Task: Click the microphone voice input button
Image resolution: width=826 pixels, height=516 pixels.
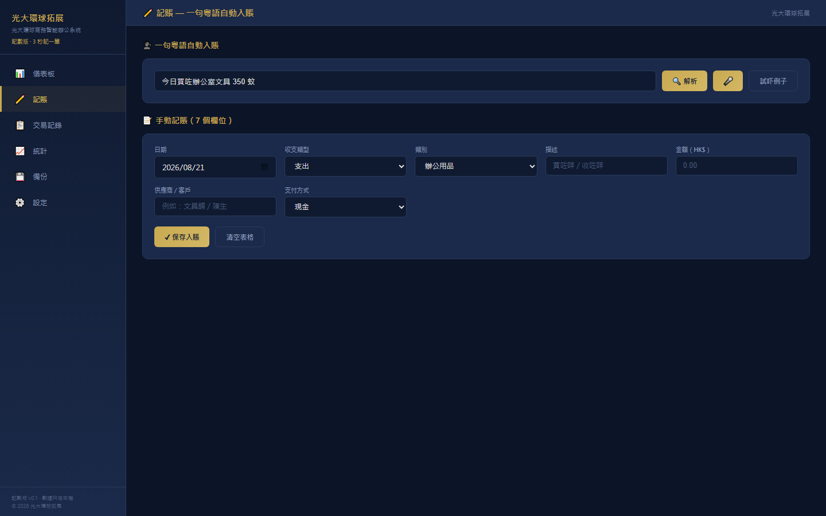Action: pyautogui.click(x=728, y=81)
